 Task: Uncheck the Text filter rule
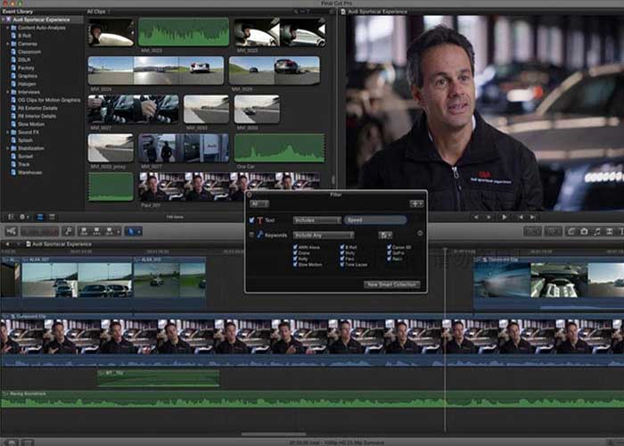tap(251, 219)
